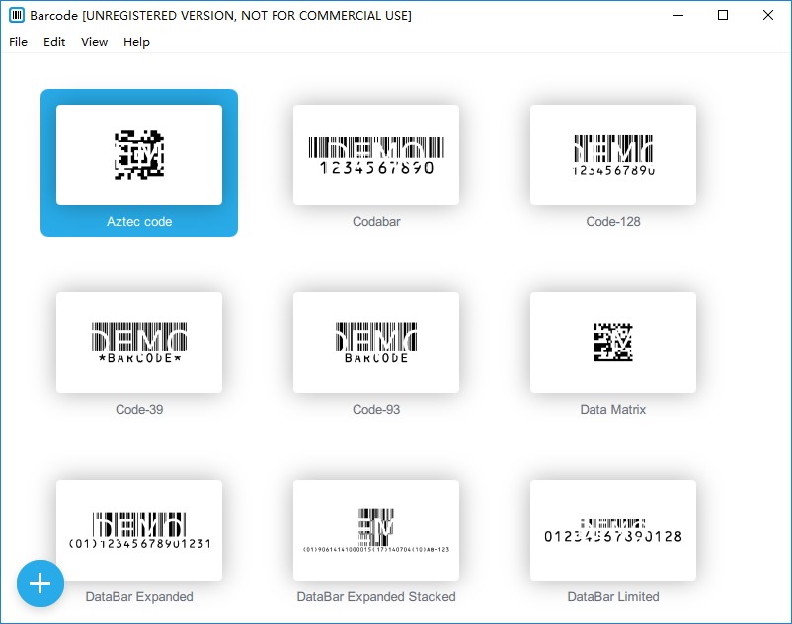The width and height of the screenshot is (792, 624).
Task: Click the 'Aztec code' label
Action: [139, 221]
